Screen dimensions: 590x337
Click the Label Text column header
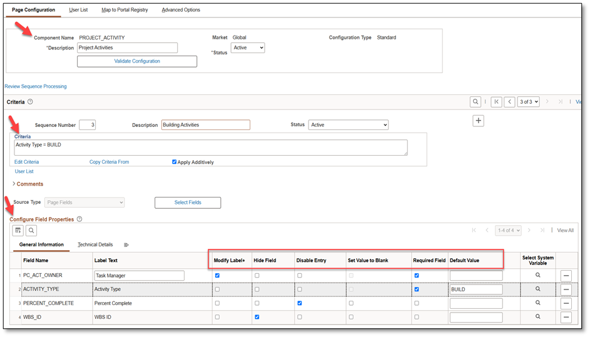[x=106, y=260]
